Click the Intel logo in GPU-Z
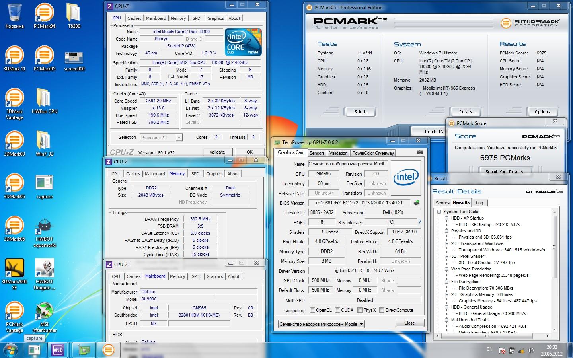 405,177
